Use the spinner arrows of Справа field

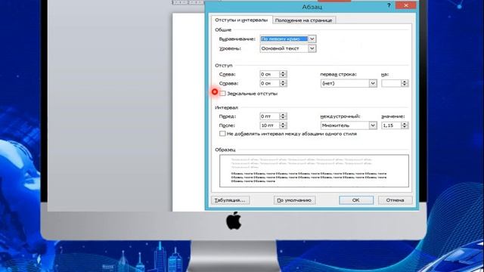(283, 83)
